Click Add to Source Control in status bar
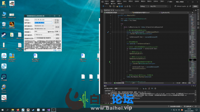The image size is (200, 112). tap(175, 106)
